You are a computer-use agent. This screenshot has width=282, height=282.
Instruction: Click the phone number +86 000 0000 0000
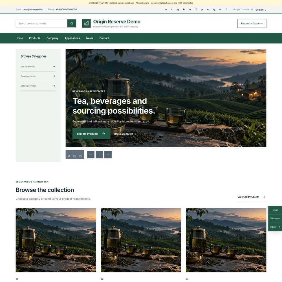[x=66, y=10]
